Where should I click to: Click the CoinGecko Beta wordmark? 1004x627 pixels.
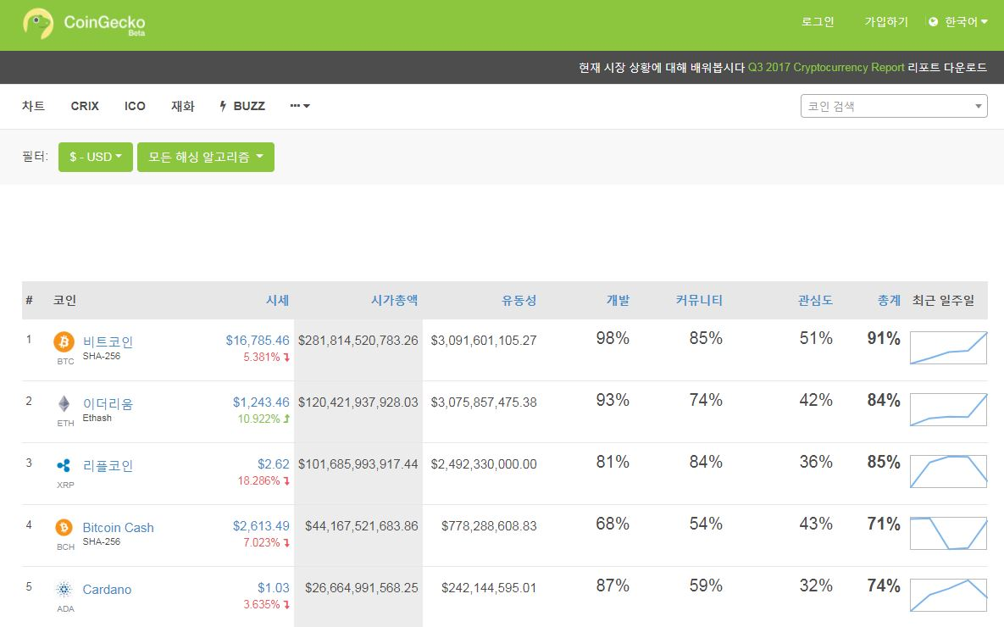click(104, 24)
